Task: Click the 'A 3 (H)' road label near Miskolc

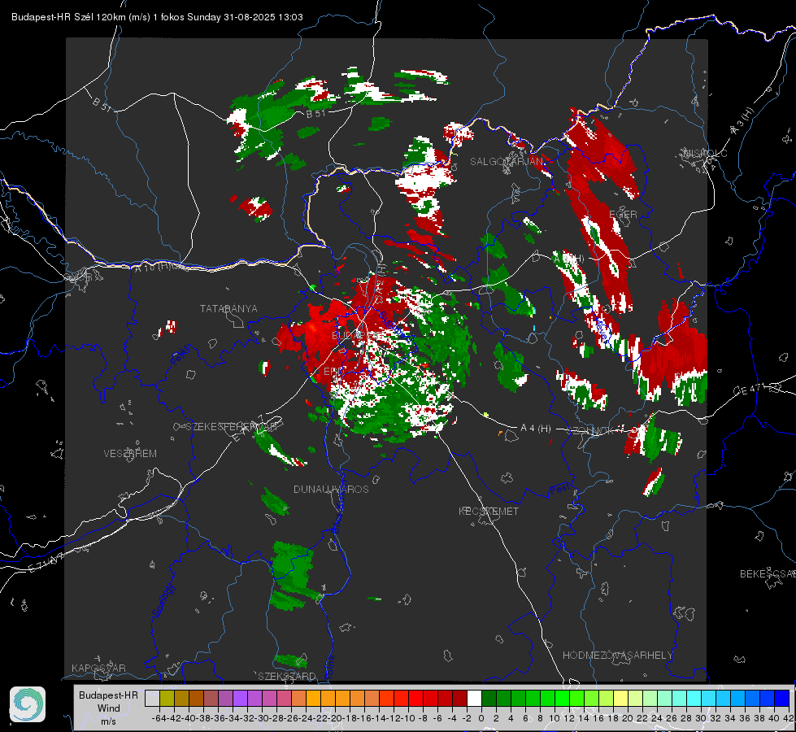Action: [x=742, y=121]
